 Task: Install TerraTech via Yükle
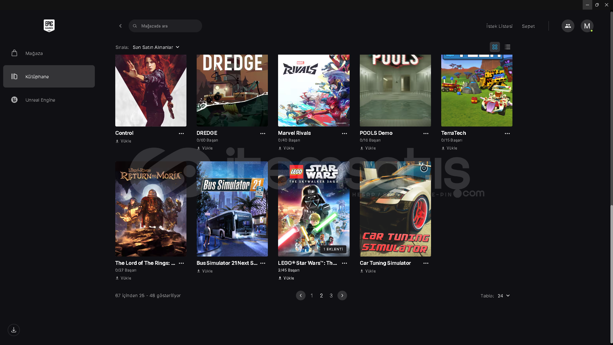pos(450,148)
